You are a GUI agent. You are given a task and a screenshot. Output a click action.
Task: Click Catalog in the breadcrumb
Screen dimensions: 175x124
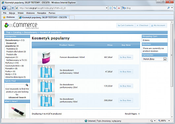tap(17, 32)
